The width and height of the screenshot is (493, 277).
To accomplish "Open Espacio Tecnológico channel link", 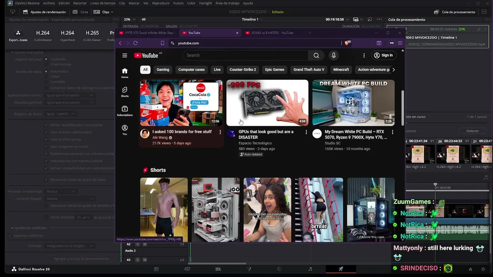I will pyautogui.click(x=255, y=143).
